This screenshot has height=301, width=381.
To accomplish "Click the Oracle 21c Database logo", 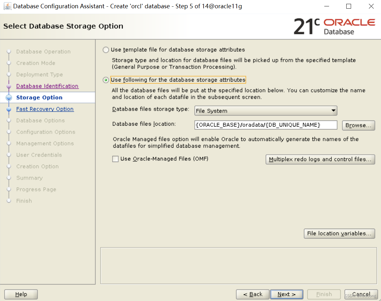I will 334,26.
